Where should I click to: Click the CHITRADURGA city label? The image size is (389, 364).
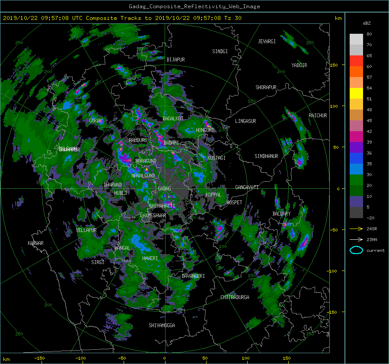point(235,297)
